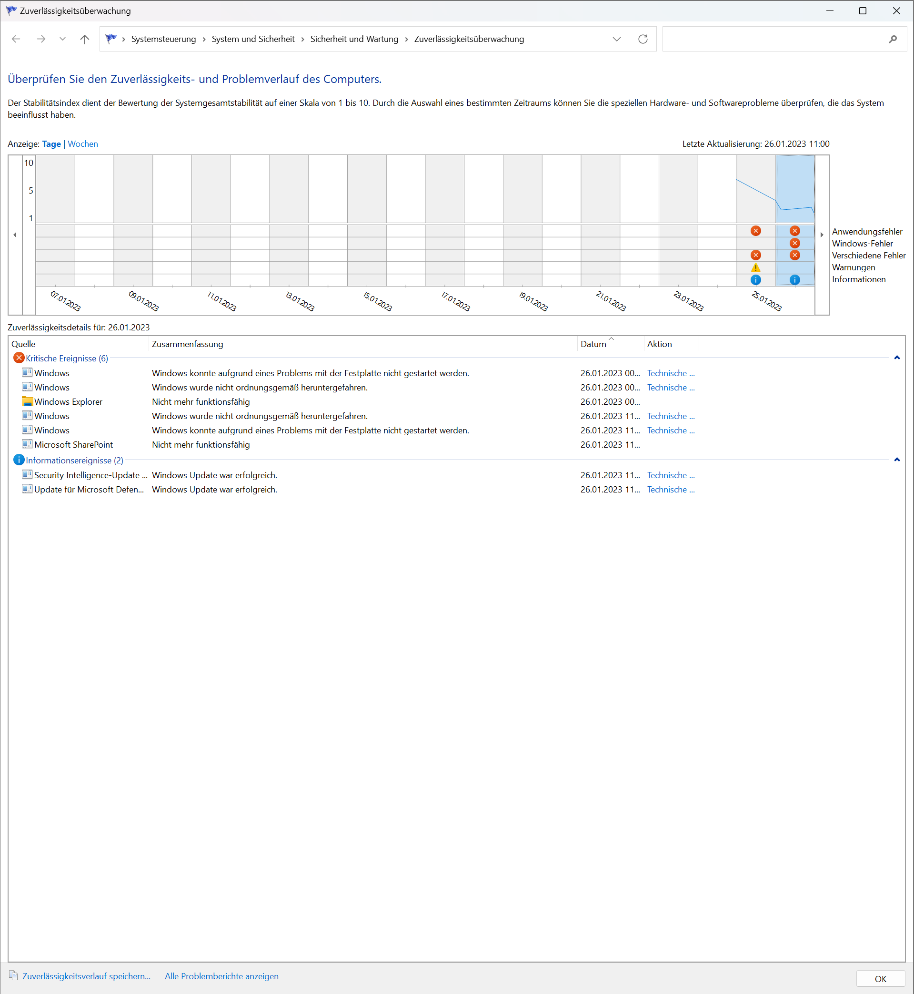Select the 07.01.2023 column in the chart
The image size is (914, 994).
point(55,220)
